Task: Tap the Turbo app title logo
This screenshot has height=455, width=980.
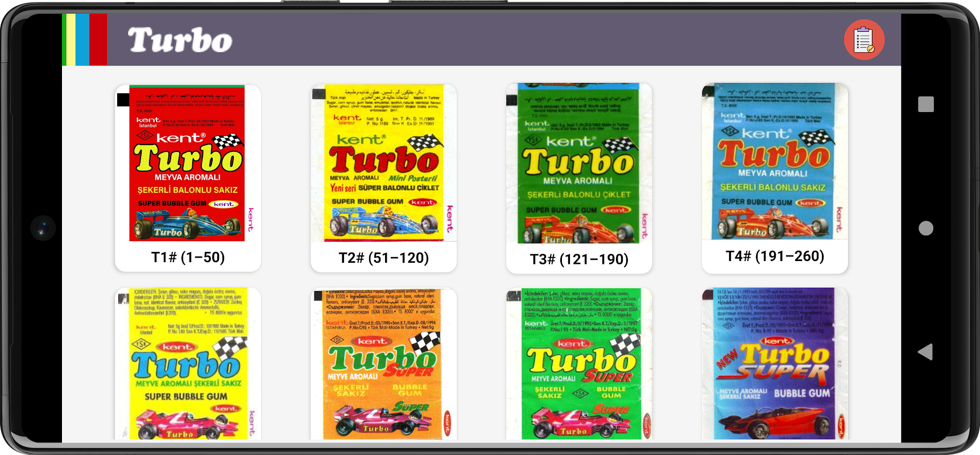Action: click(180, 40)
